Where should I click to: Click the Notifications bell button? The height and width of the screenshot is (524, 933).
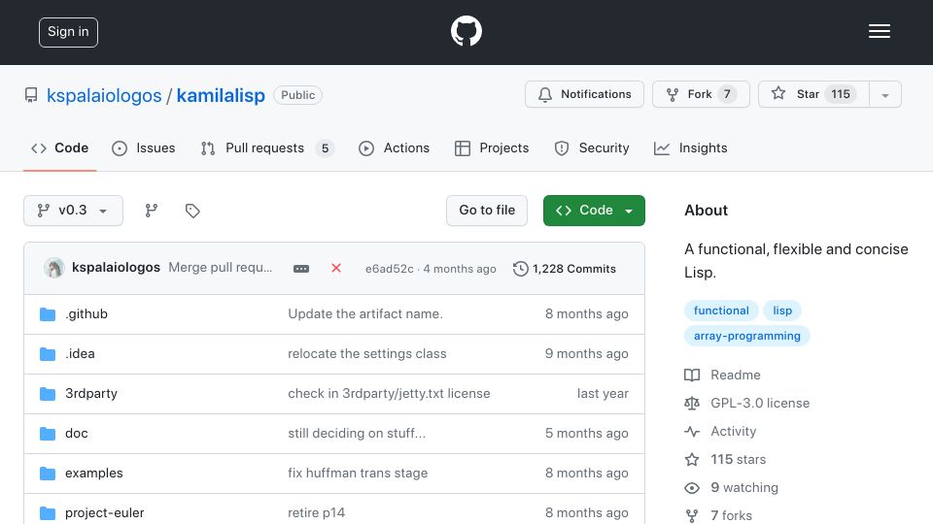coord(584,94)
